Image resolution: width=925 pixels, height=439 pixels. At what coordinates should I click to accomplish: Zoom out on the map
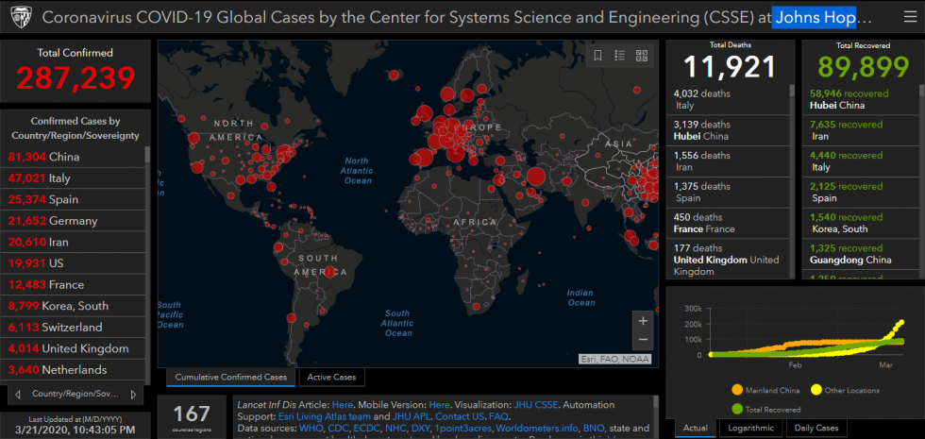[x=643, y=340]
